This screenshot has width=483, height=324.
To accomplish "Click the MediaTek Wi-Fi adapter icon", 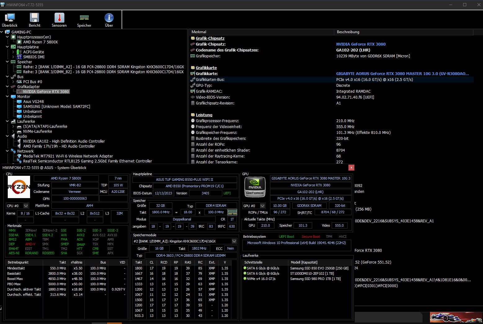I will pyautogui.click(x=19, y=156).
